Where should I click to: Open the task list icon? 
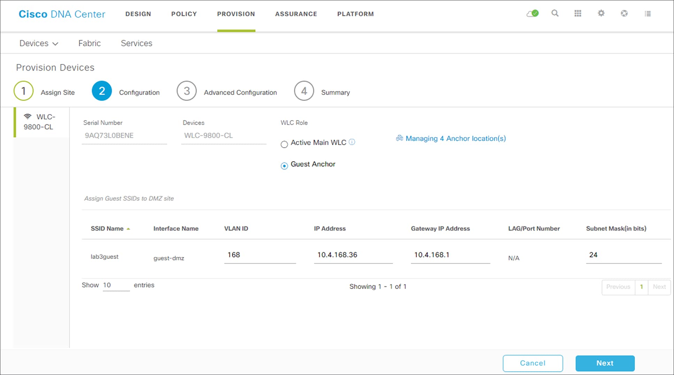(648, 14)
